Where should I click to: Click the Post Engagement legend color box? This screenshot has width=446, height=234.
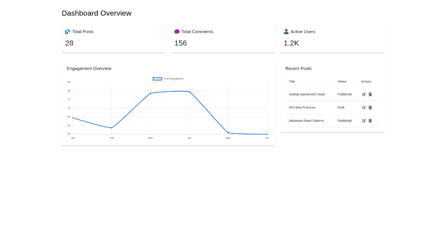(157, 79)
